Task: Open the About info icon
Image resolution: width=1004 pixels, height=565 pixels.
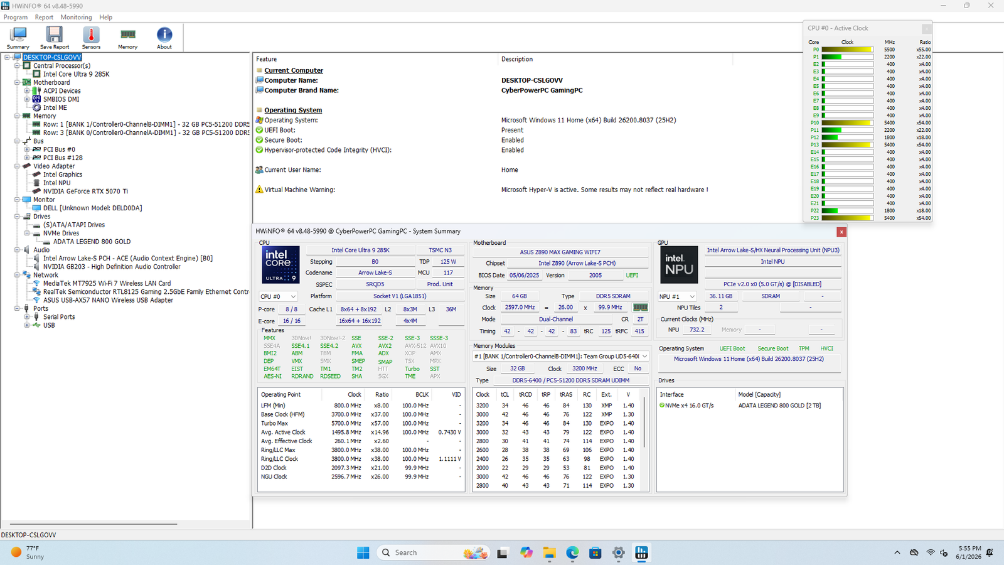Action: 164,38
